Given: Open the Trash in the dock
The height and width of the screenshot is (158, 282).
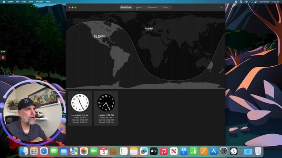Looking at the screenshot, I should point(258,151).
